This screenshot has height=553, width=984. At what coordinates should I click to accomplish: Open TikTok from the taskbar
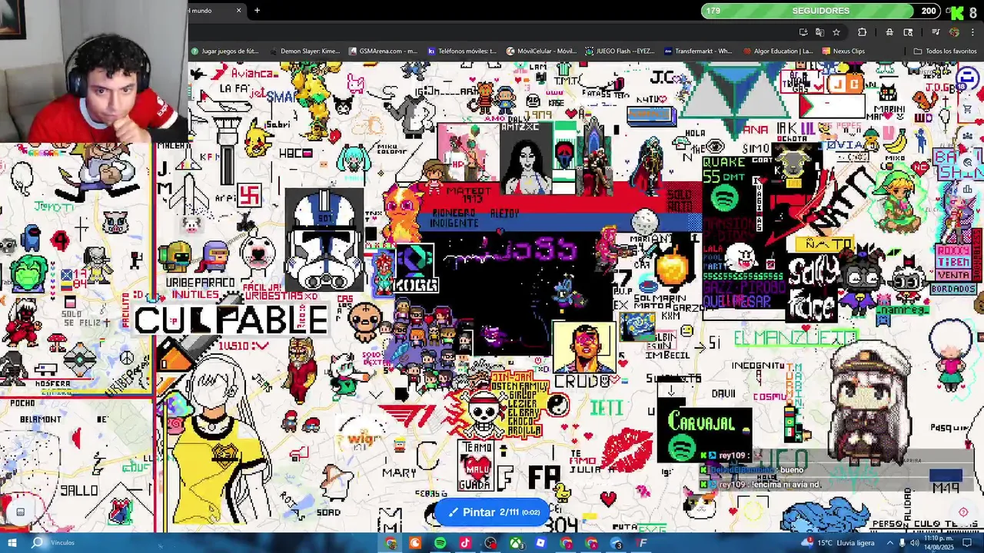coord(465,544)
